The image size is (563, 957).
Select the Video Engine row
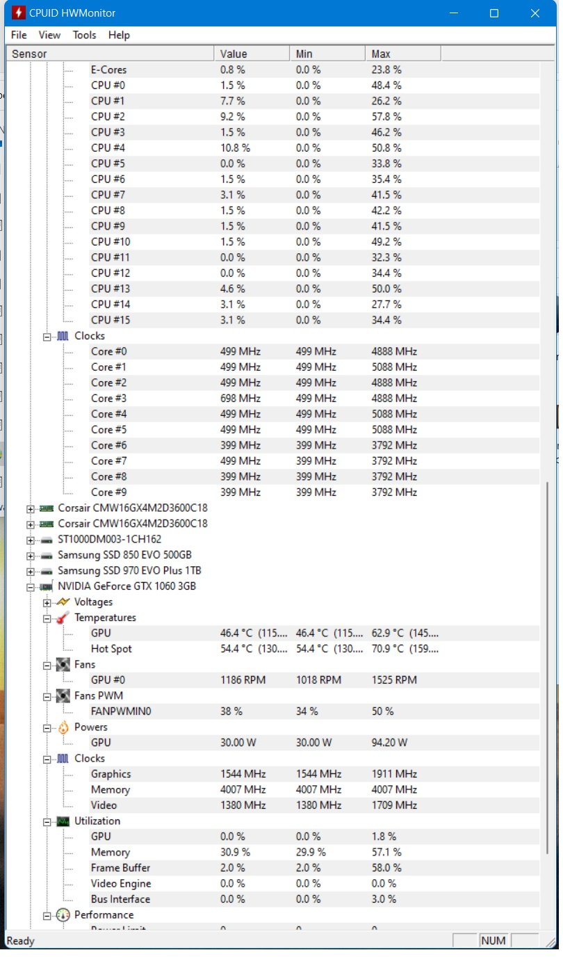(314, 884)
